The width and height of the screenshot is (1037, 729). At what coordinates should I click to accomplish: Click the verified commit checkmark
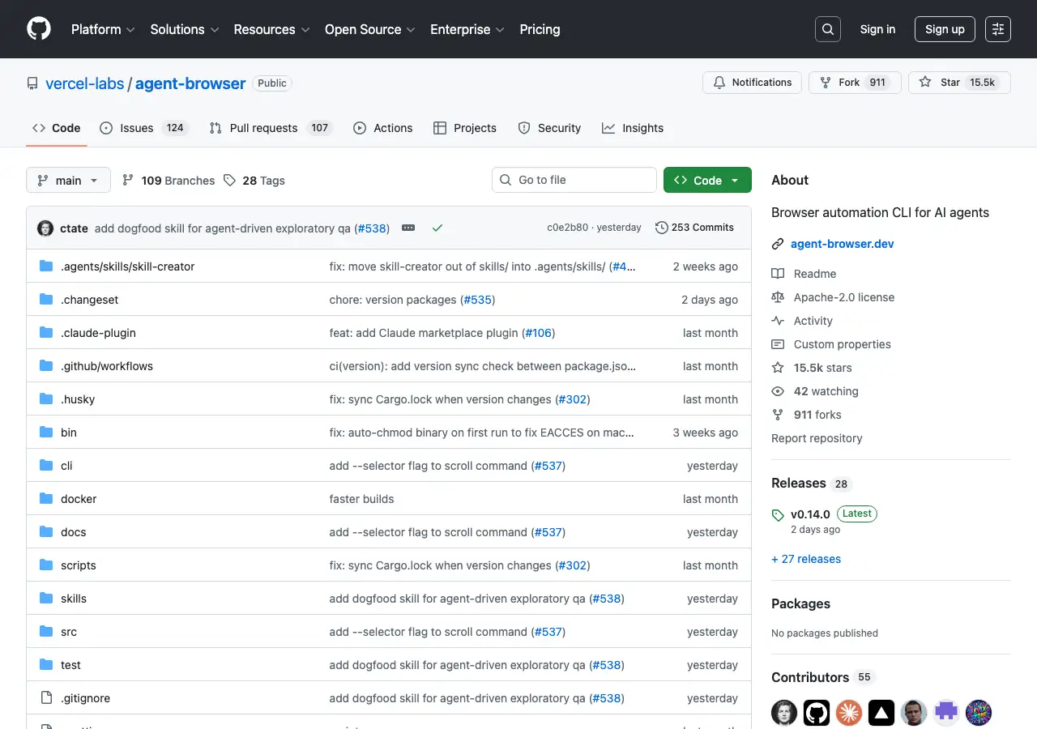point(437,228)
